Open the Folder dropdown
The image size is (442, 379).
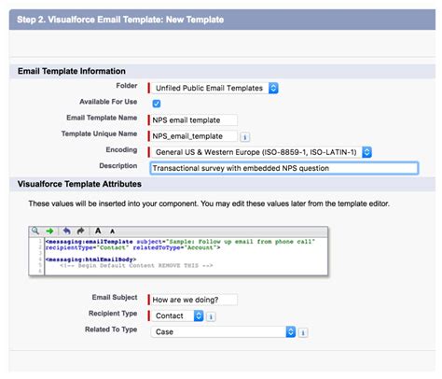214,88
